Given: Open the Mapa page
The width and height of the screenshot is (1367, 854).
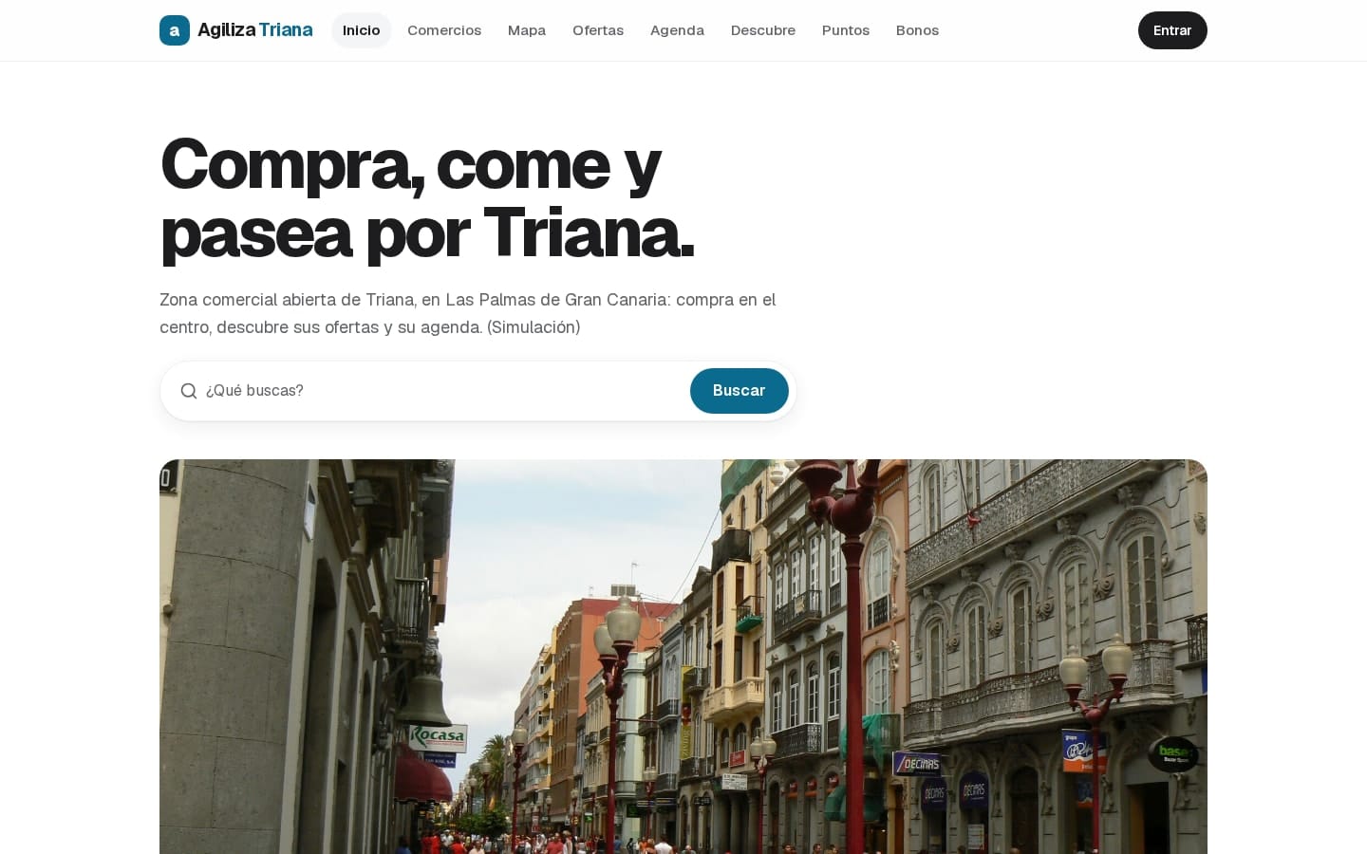Looking at the screenshot, I should 527,30.
